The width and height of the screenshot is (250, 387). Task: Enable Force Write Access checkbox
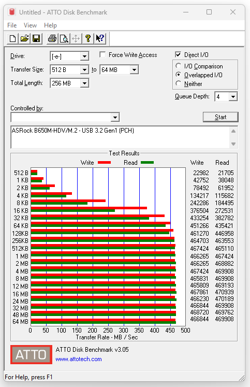102,54
